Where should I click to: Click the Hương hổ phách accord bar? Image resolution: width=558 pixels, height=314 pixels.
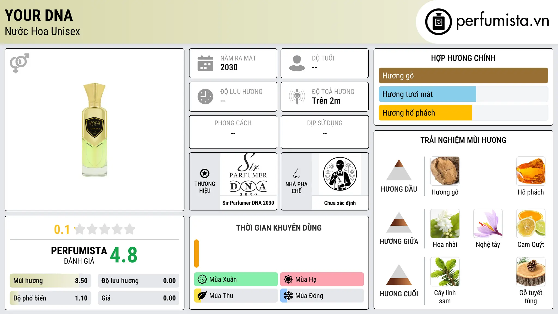(463, 113)
